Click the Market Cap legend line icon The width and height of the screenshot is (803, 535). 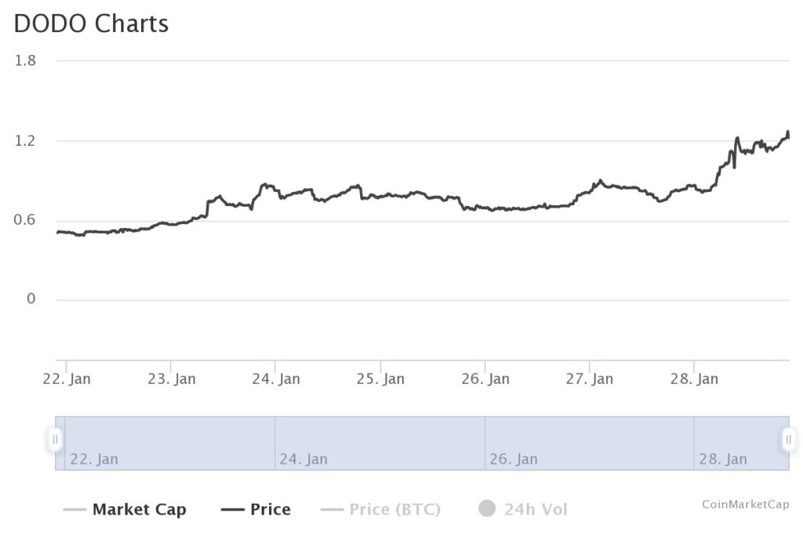coord(74,510)
